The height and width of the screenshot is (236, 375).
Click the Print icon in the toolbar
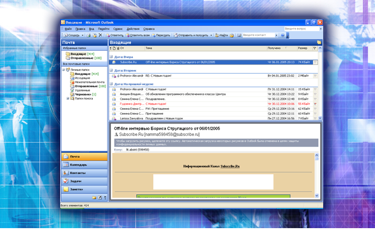point(88,35)
